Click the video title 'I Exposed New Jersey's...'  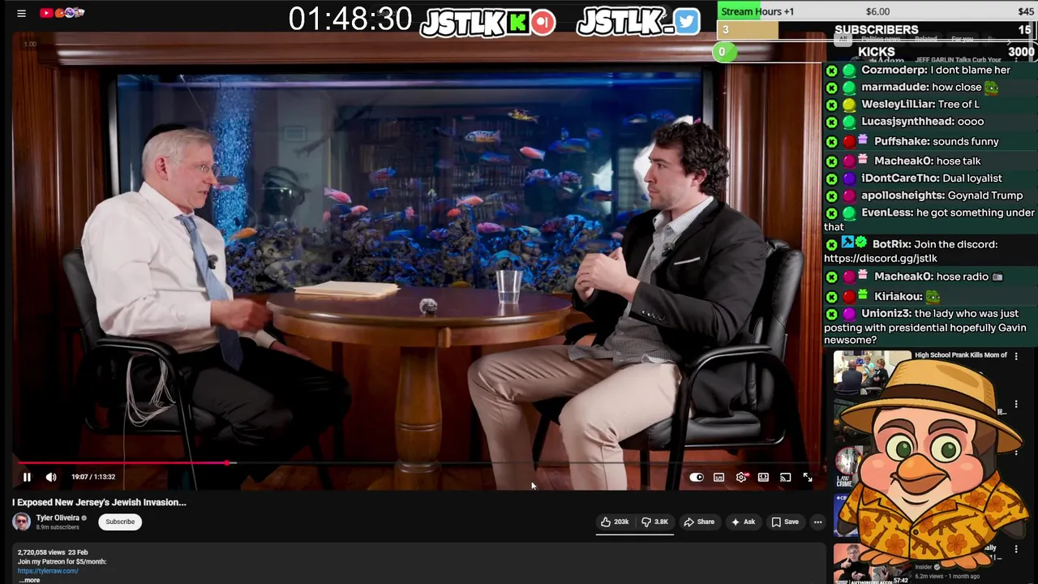pos(99,502)
